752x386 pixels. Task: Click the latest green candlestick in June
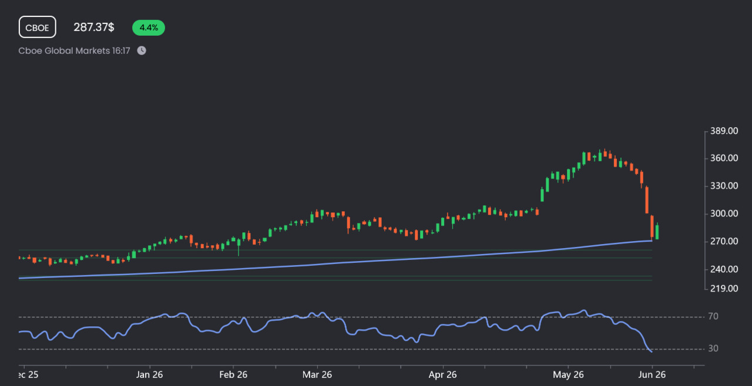pos(657,231)
